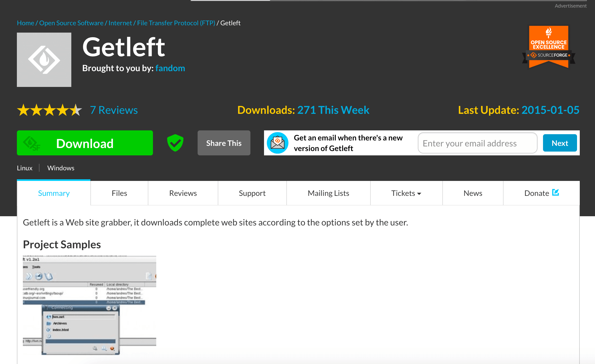The image size is (595, 364).
Task: Click the Share This button
Action: coord(224,143)
